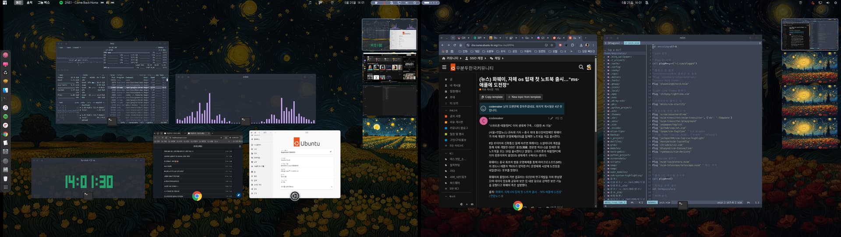The height and width of the screenshot is (237, 841).
Task: Activate the Ubuntu settings About window
Action: tap(295, 164)
